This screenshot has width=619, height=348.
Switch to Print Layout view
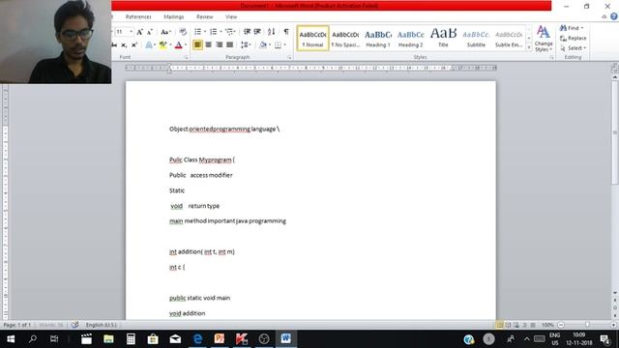500,325
